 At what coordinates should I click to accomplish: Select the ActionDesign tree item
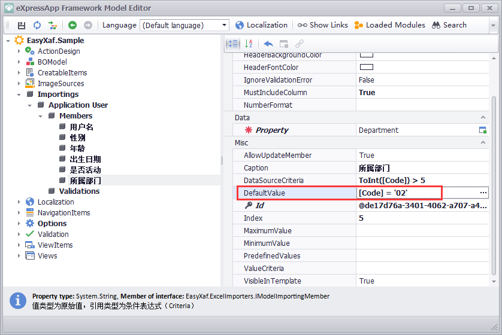coord(59,51)
